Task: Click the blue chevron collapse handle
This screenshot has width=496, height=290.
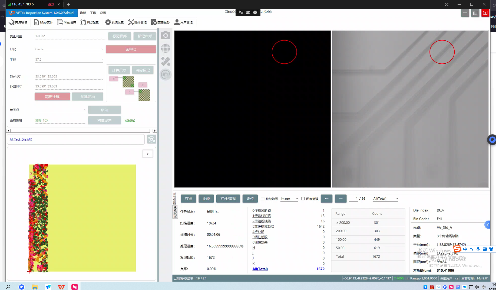Action: click(488, 225)
